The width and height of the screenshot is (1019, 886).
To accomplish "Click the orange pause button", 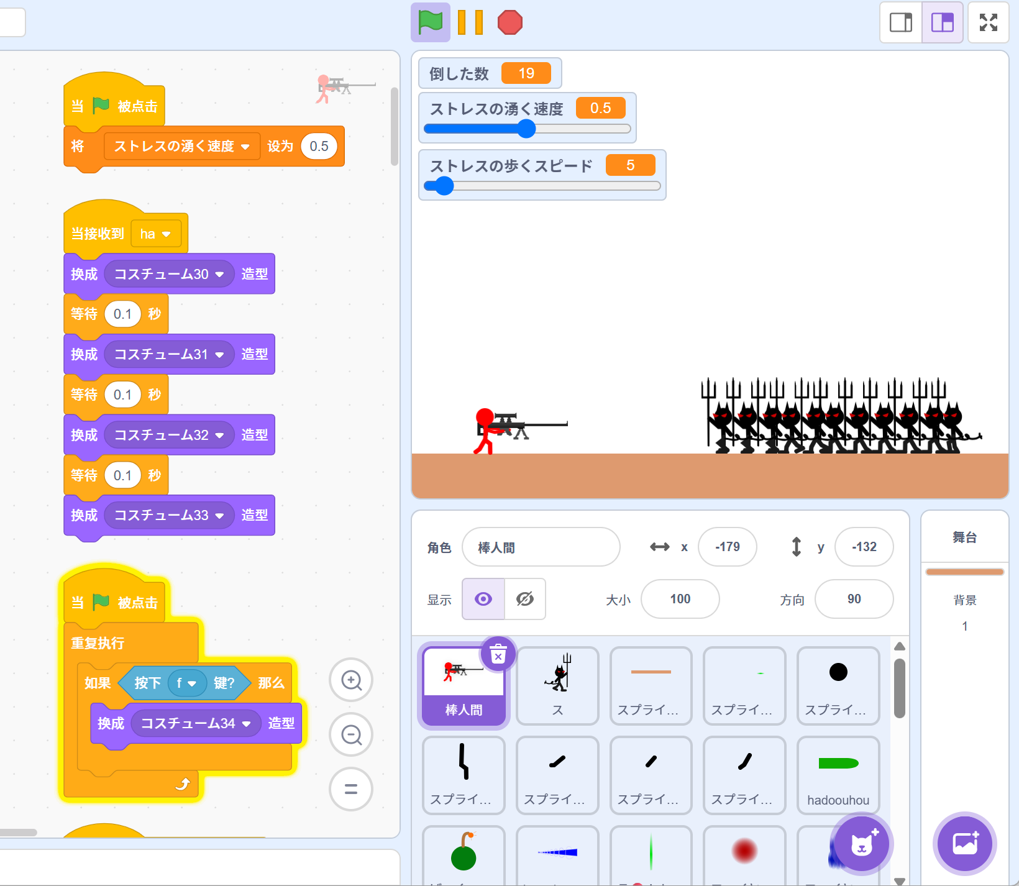I will tap(470, 22).
